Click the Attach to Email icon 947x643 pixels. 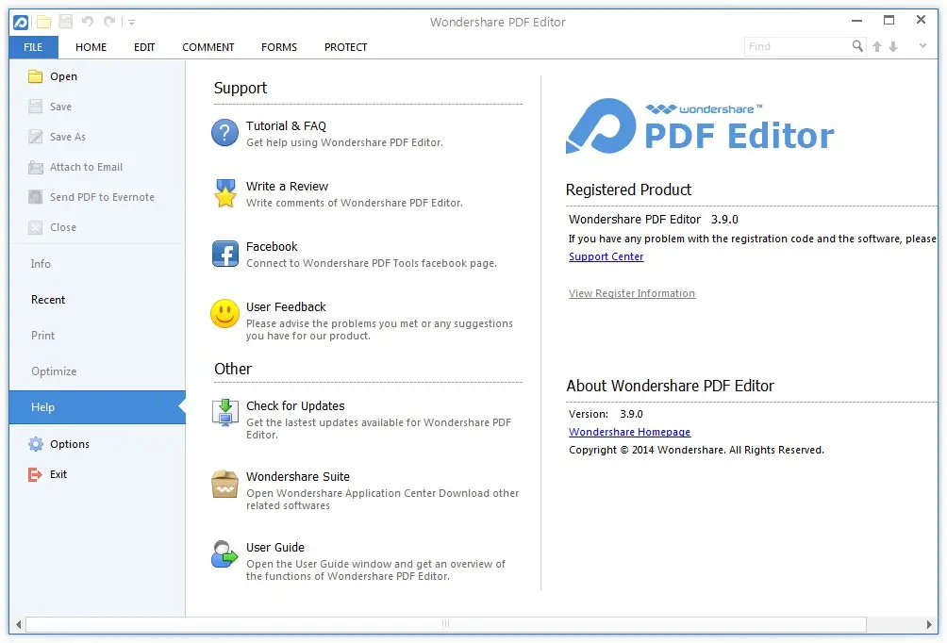coord(36,167)
